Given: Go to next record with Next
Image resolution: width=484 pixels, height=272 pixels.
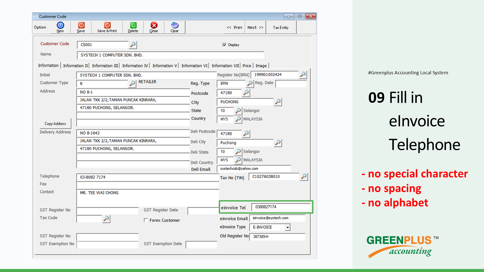Looking at the screenshot, I should click(255, 27).
